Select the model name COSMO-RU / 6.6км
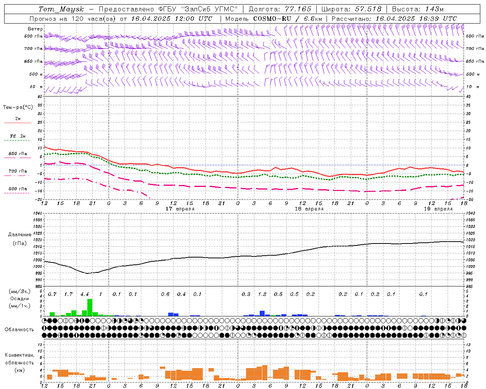The image size is (486, 389). coord(288,19)
